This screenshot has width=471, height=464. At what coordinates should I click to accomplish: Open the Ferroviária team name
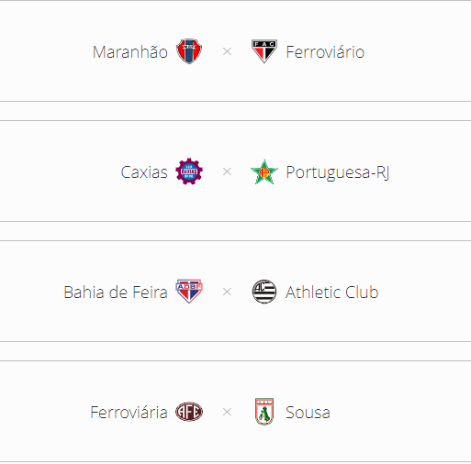click(x=129, y=412)
